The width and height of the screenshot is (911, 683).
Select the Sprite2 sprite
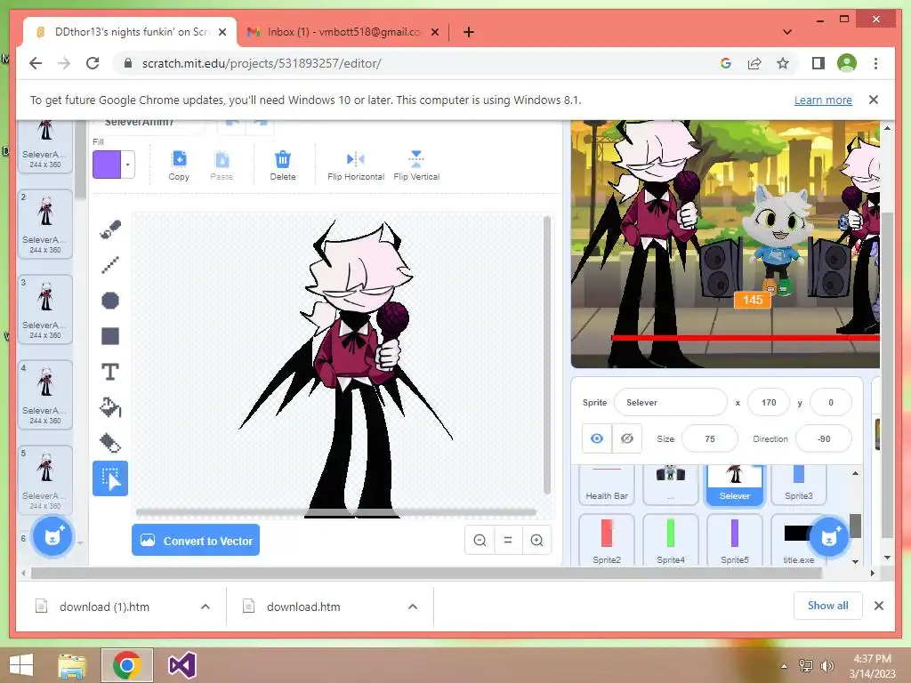coord(607,540)
